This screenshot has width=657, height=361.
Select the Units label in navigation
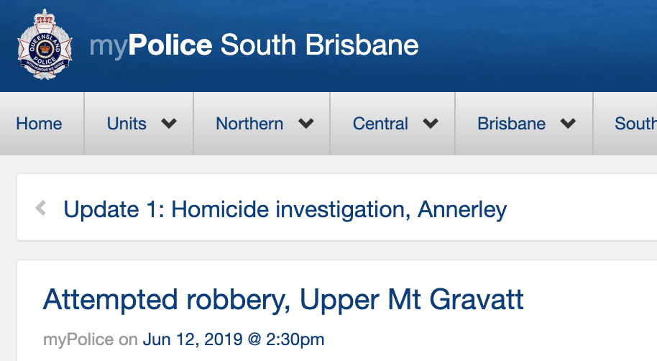point(127,124)
